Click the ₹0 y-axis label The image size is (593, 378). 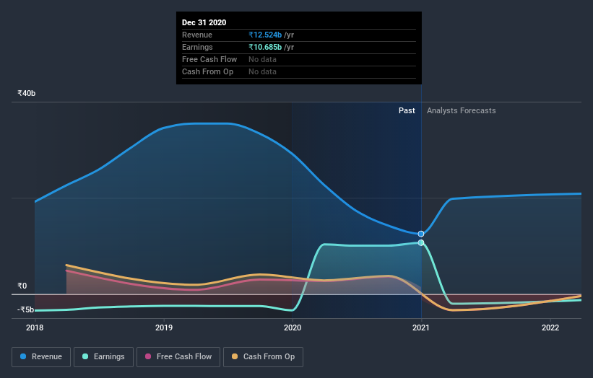tap(22, 286)
